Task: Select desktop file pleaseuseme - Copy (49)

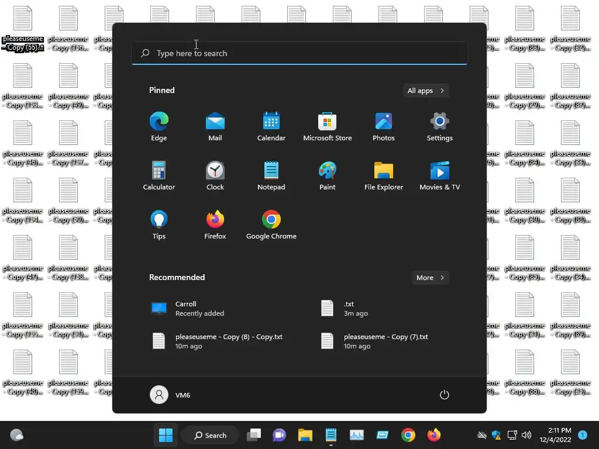Action: coord(68,87)
